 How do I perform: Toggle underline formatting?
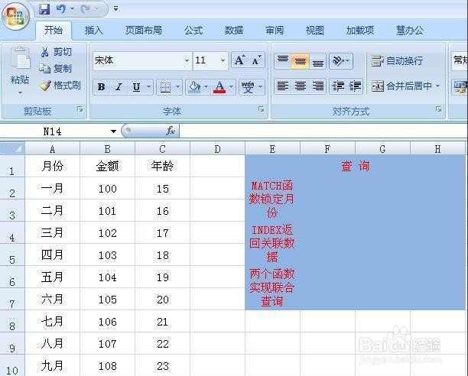[x=136, y=87]
